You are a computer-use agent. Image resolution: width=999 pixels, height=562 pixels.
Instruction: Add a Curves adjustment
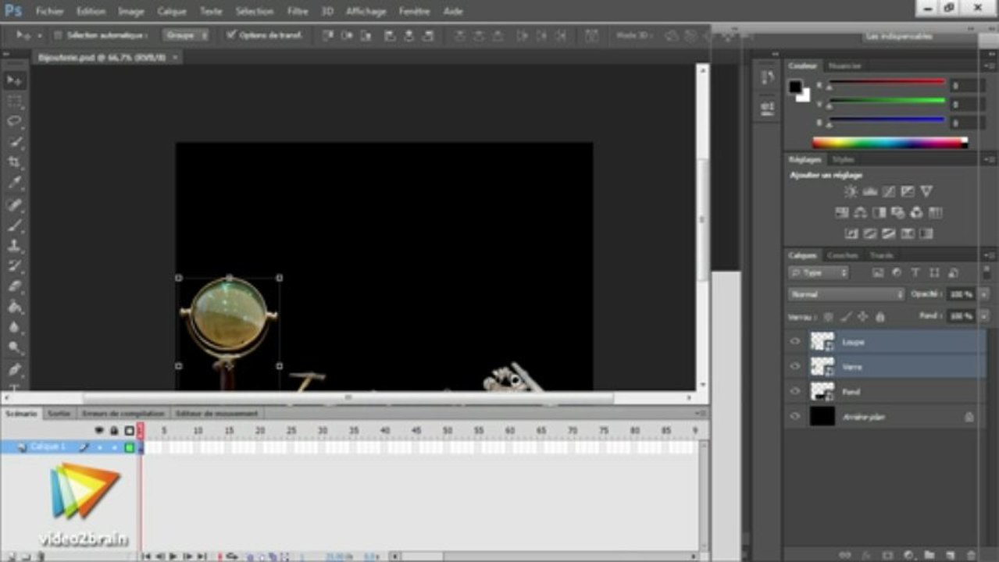(889, 191)
